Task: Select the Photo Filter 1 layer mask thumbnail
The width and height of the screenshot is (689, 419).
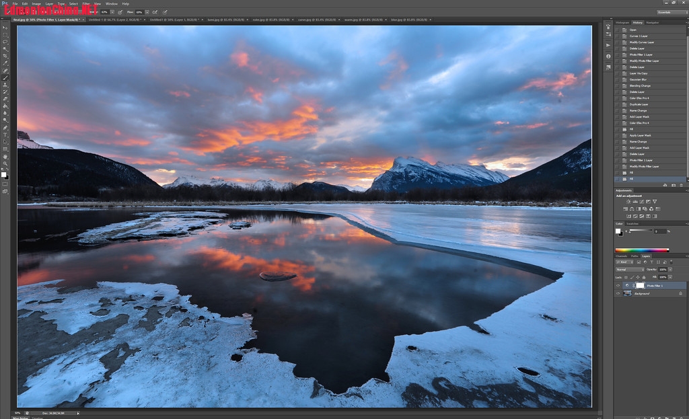Action: 639,285
